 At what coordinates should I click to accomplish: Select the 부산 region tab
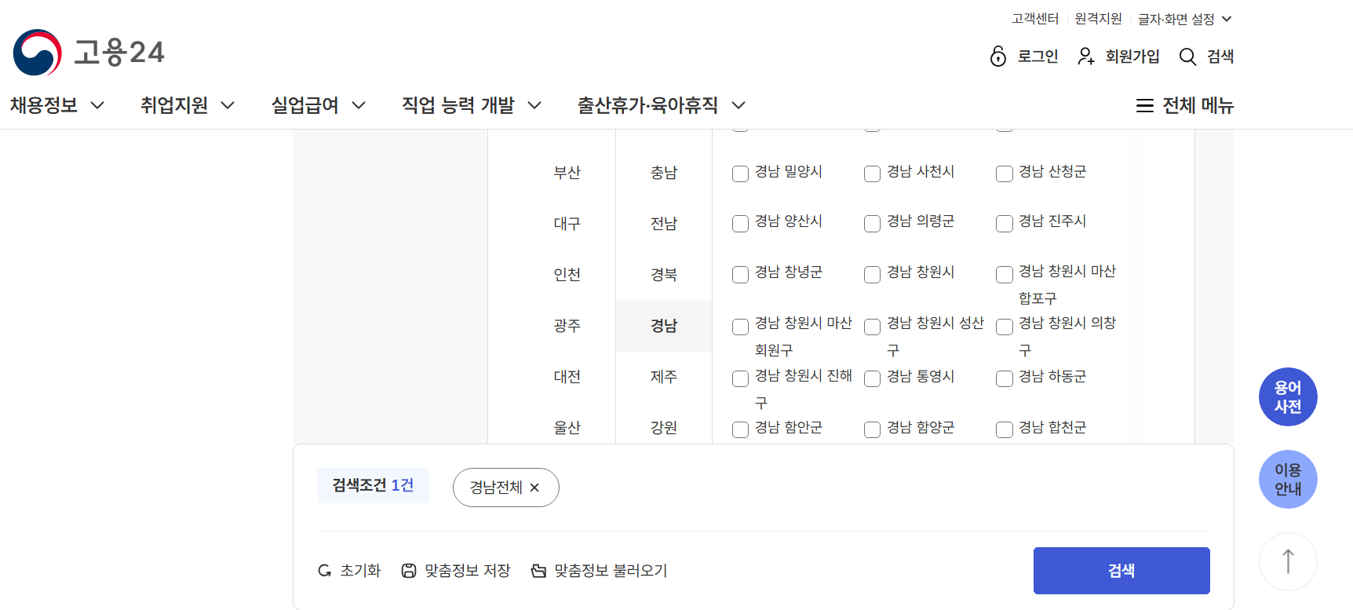(567, 173)
